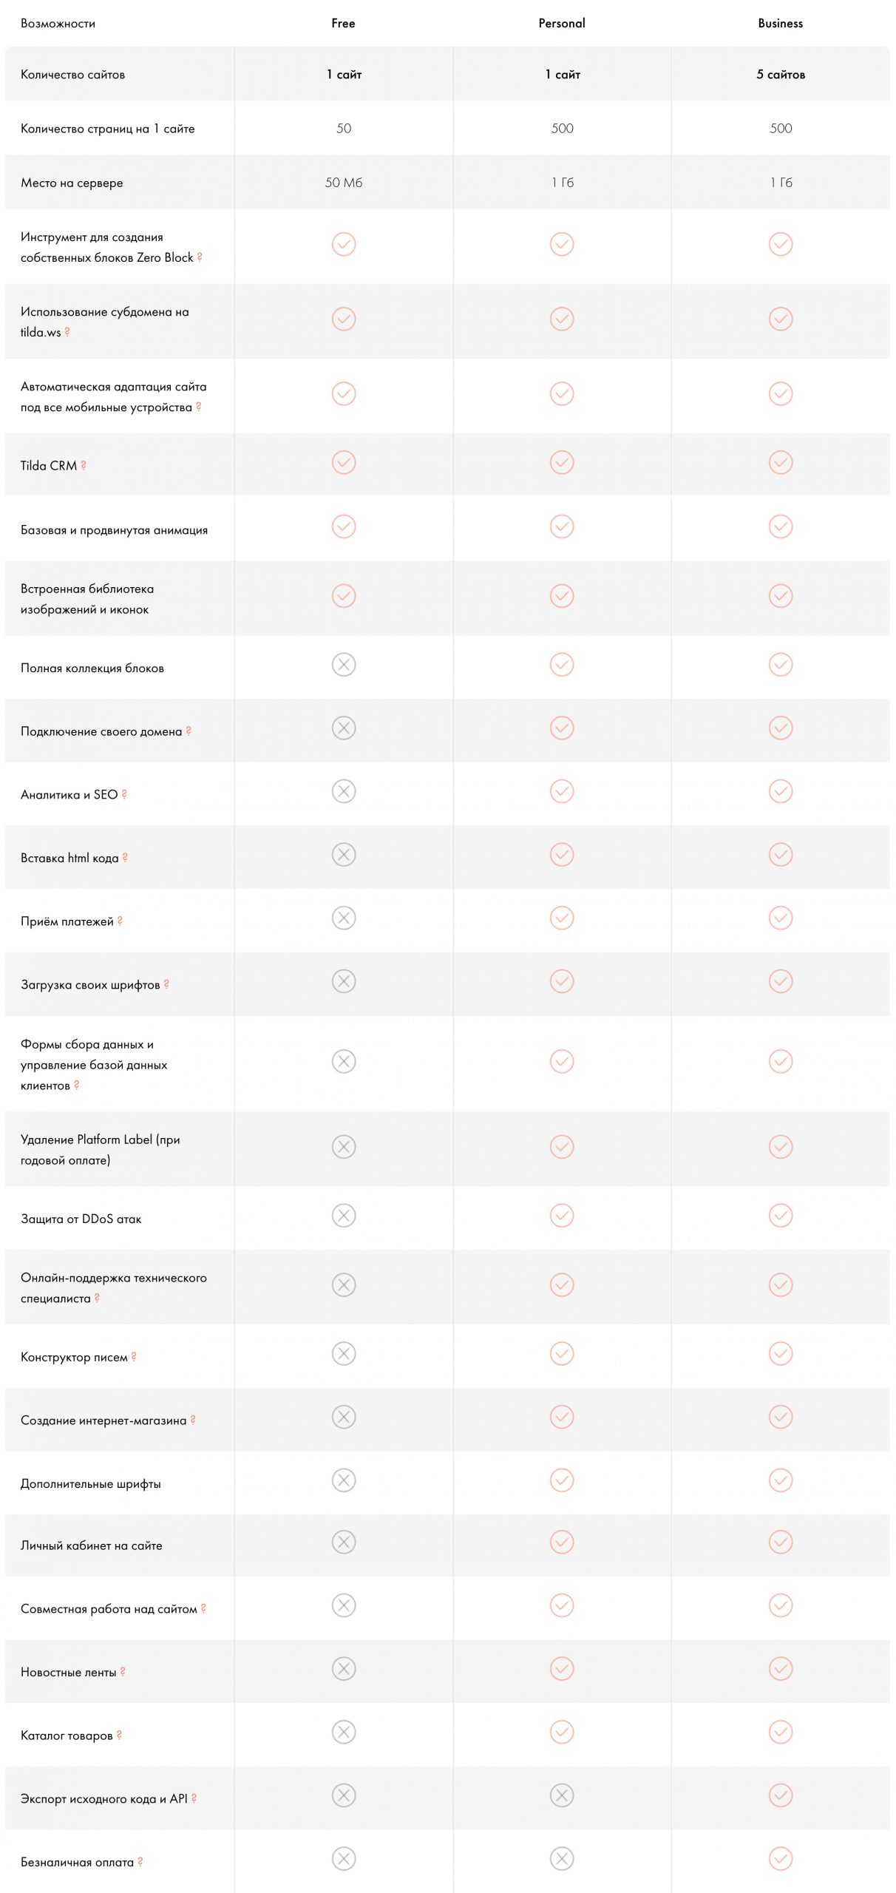This screenshot has height=1893, width=896.
Task: Click Personal plan cross for Экспорт исходного кода
Action: click(562, 1795)
